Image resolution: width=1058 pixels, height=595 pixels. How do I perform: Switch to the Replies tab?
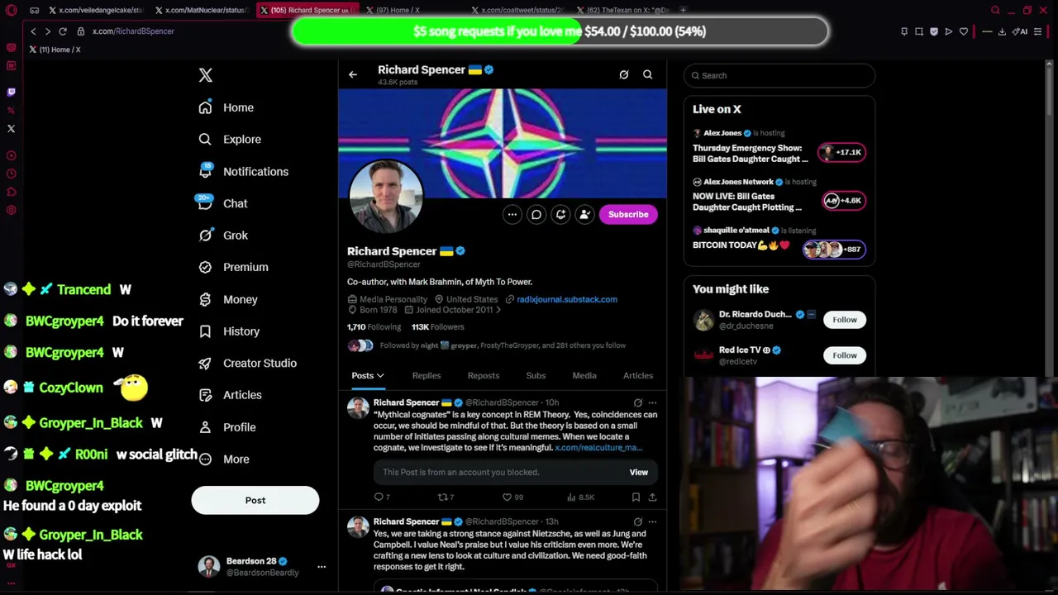pyautogui.click(x=427, y=376)
